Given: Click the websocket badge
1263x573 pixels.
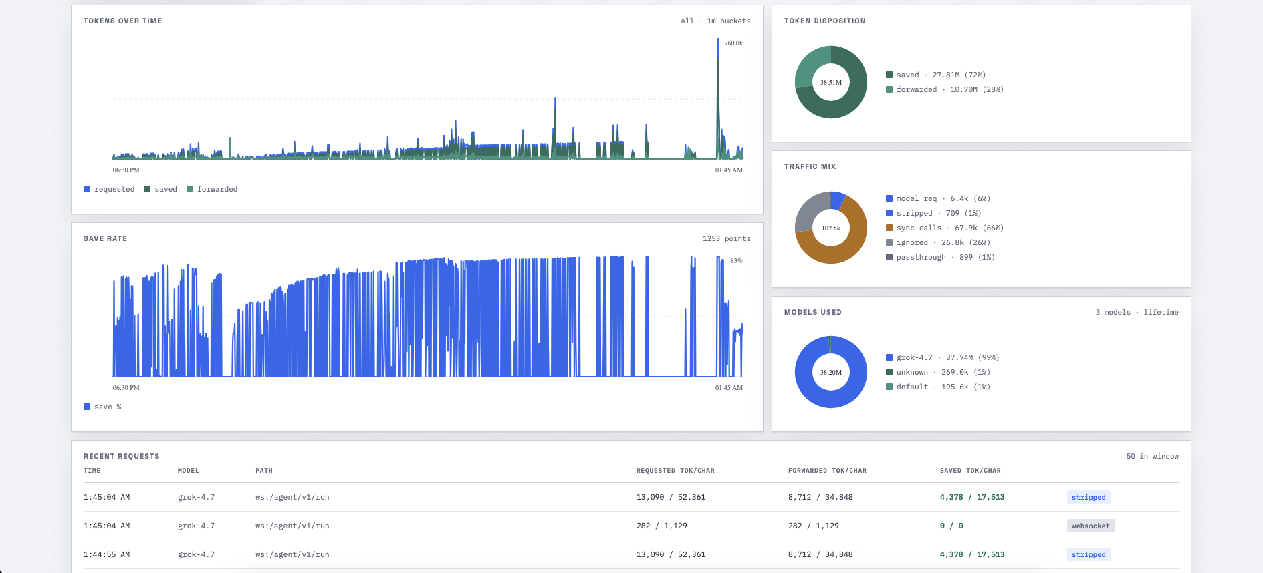Looking at the screenshot, I should click(x=1090, y=526).
